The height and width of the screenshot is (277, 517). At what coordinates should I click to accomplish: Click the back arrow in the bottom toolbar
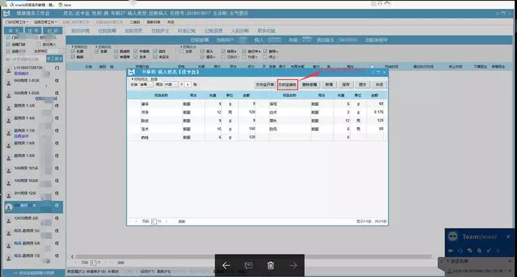point(226,265)
